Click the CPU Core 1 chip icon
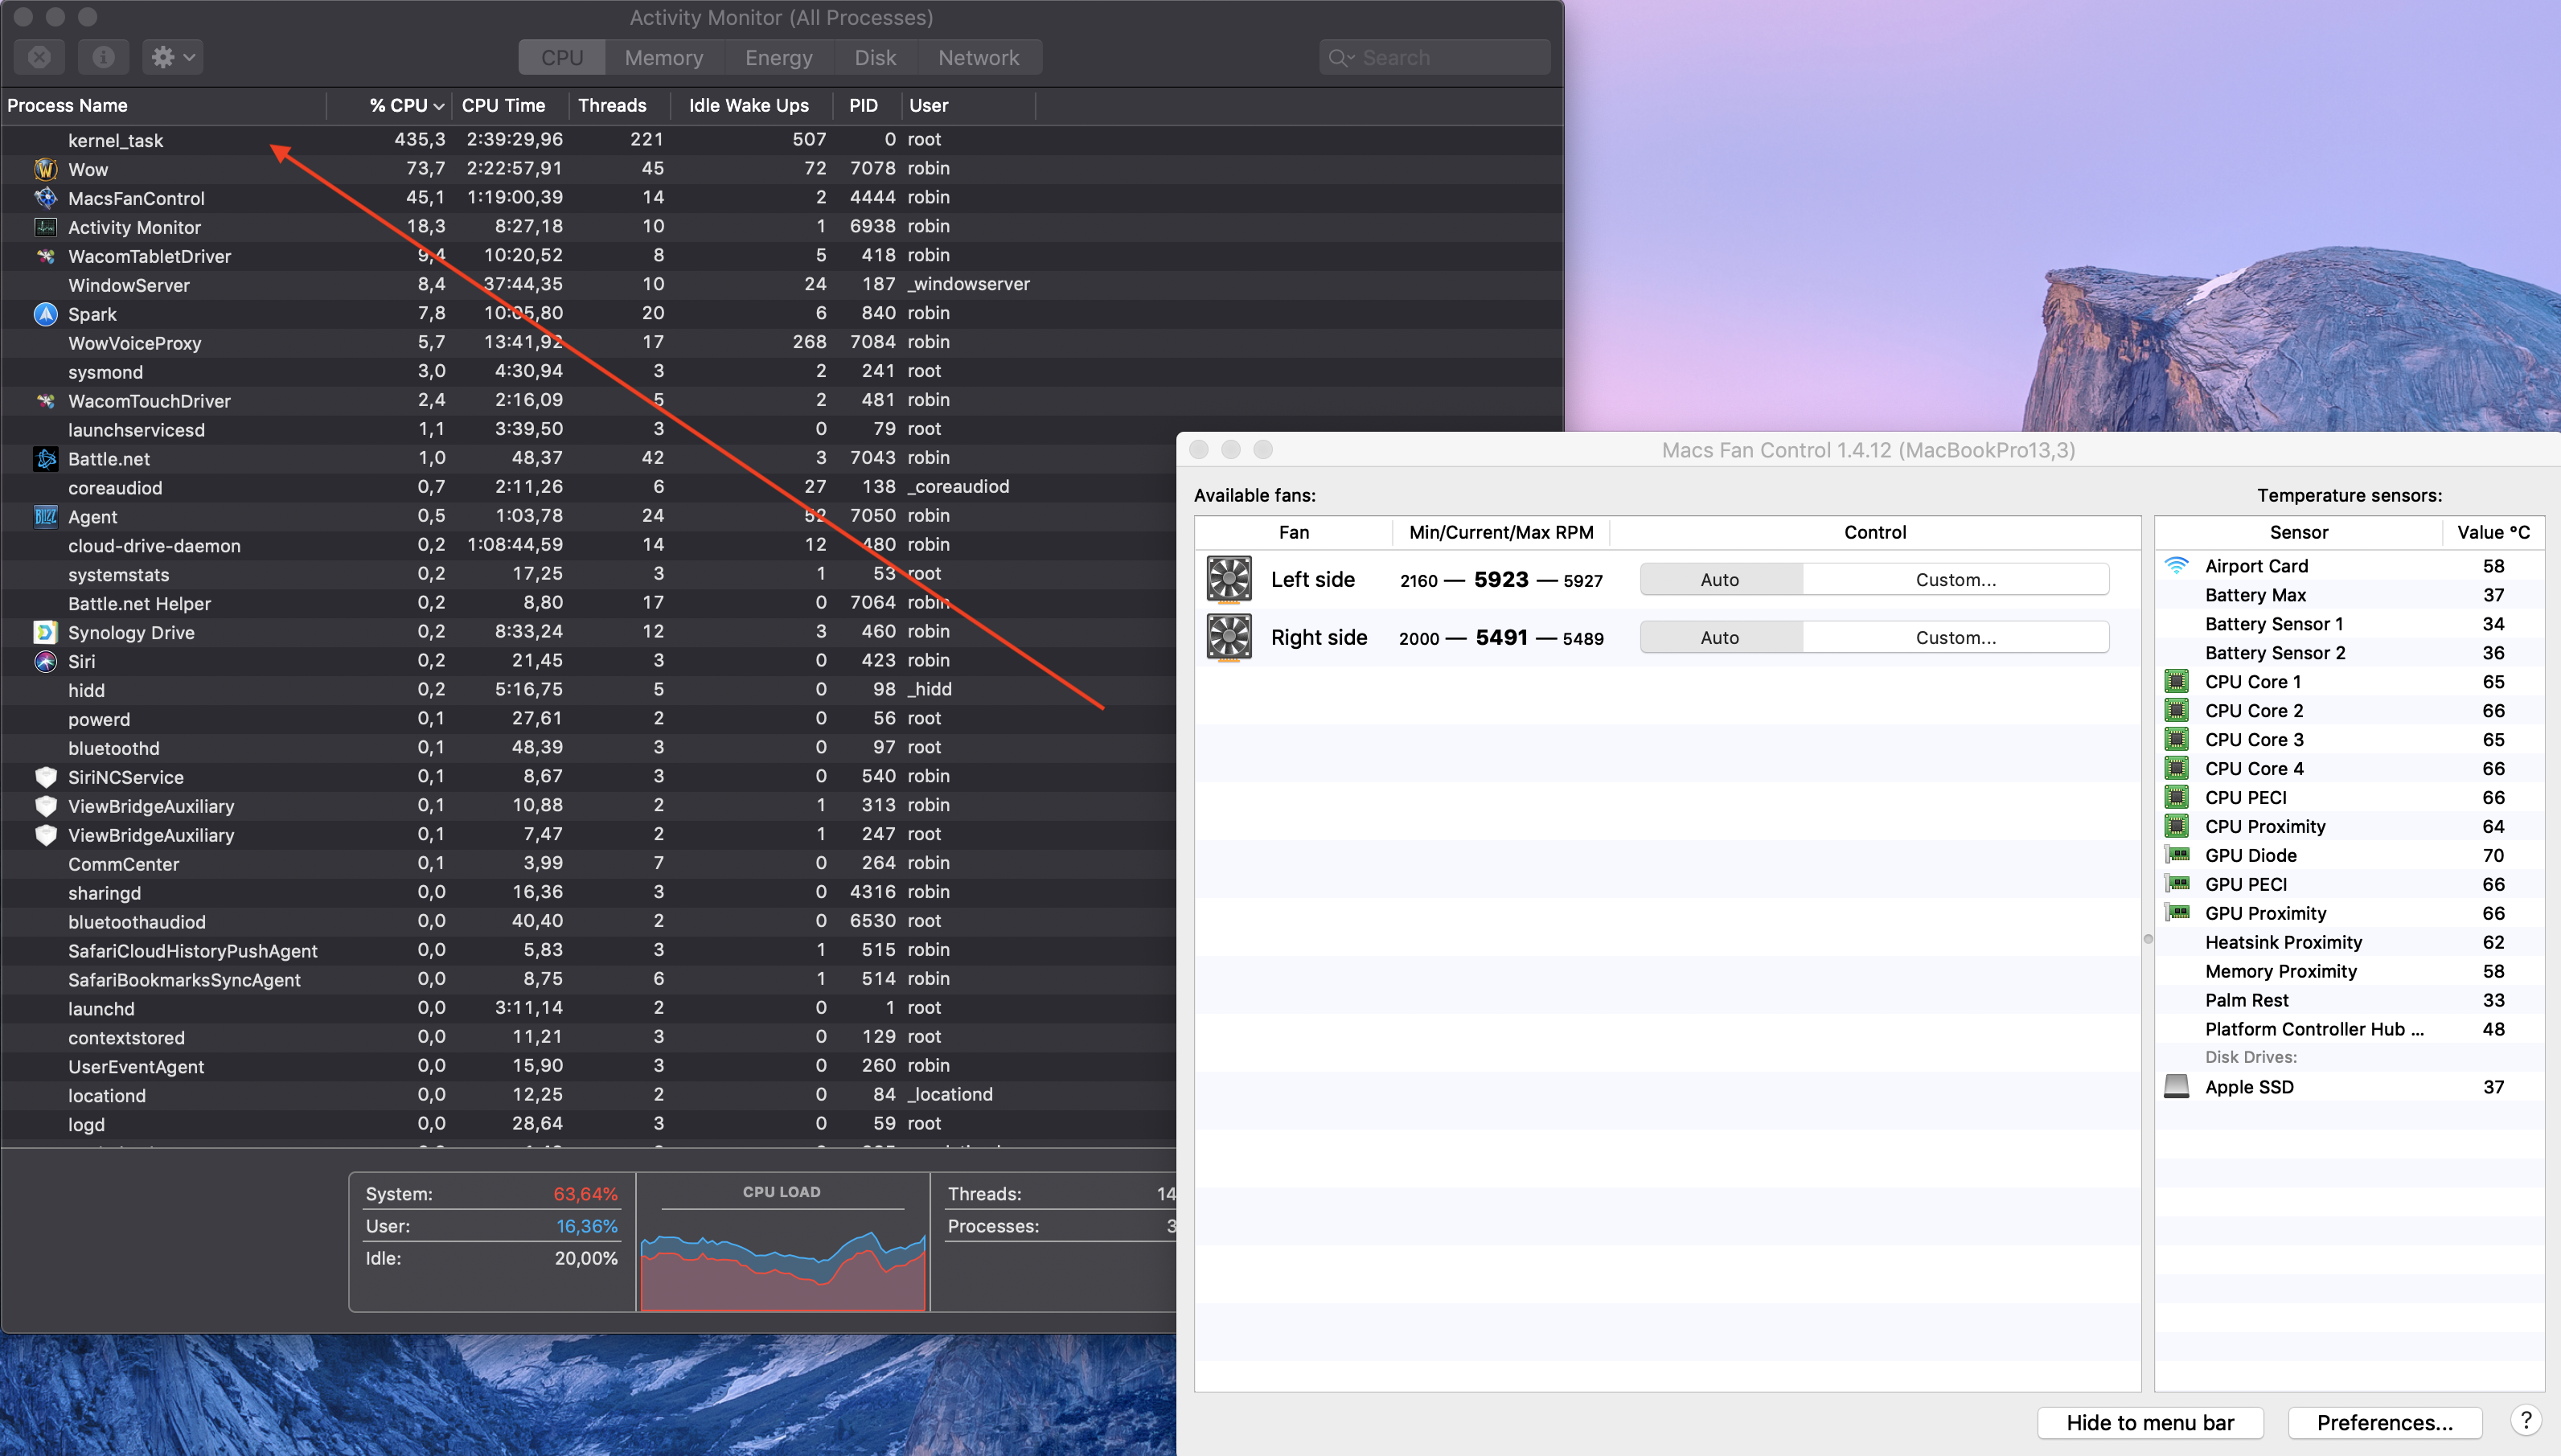The image size is (2561, 1456). [2177, 682]
